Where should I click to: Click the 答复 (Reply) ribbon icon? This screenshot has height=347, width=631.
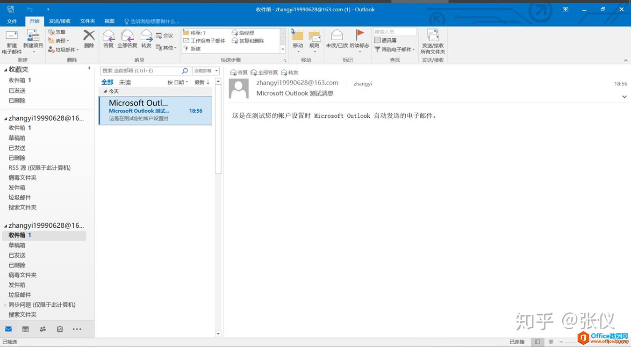click(108, 36)
